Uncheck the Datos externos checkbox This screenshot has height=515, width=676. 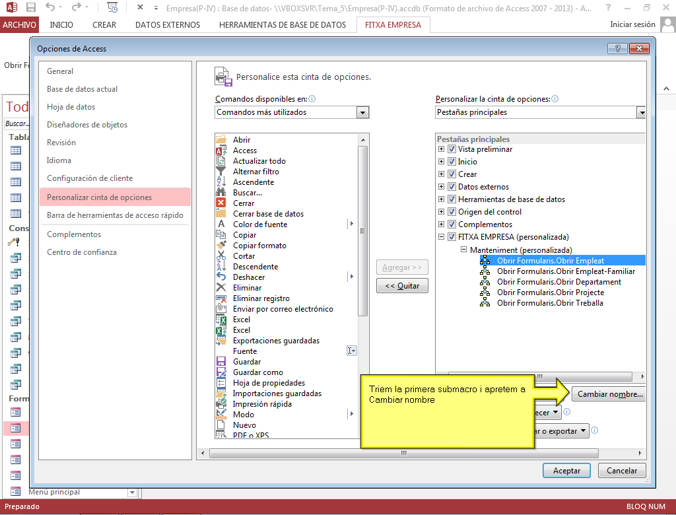click(x=452, y=187)
